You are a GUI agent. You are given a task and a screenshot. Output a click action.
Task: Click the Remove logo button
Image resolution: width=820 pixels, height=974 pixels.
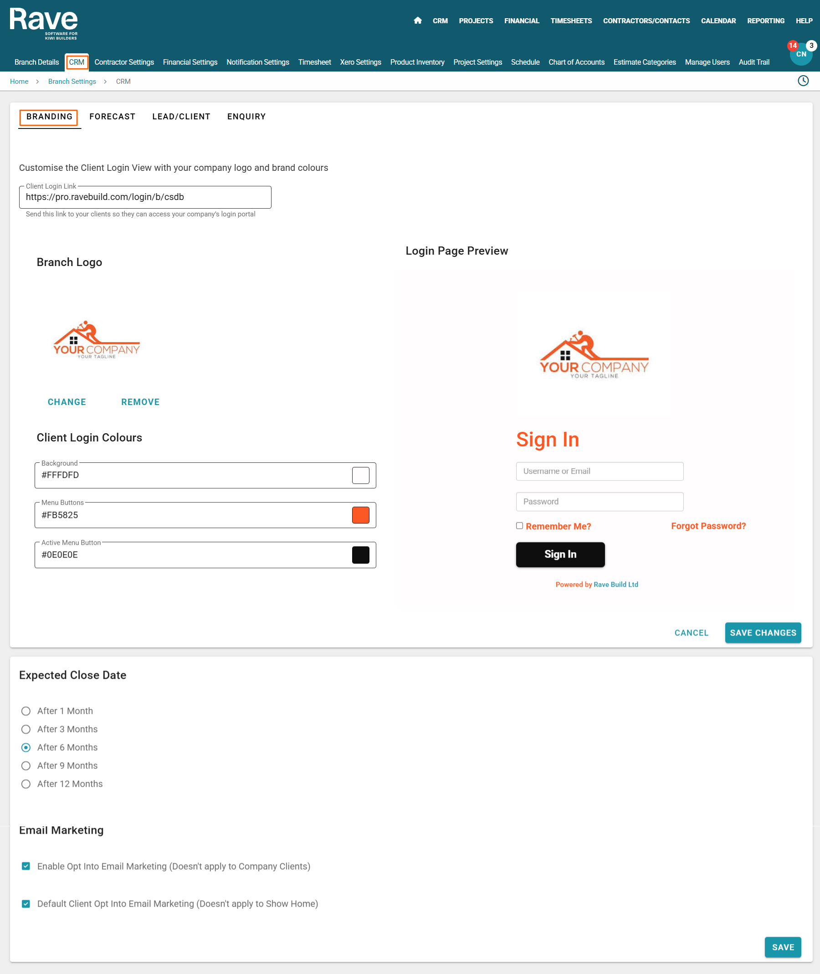(140, 402)
